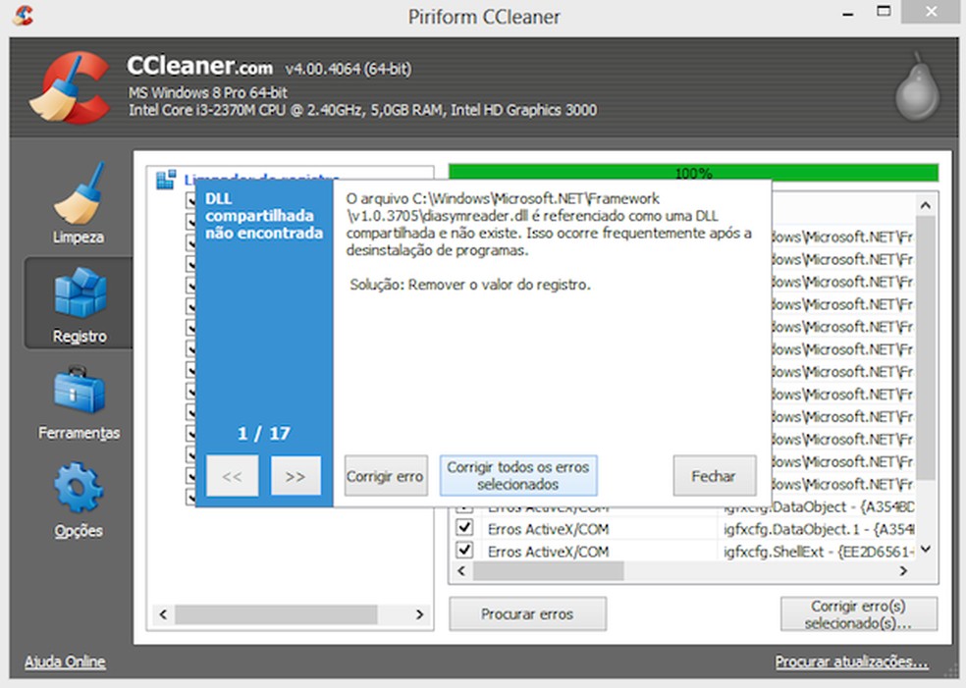966x688 pixels.
Task: Click Corrigir erro button
Action: 385,477
